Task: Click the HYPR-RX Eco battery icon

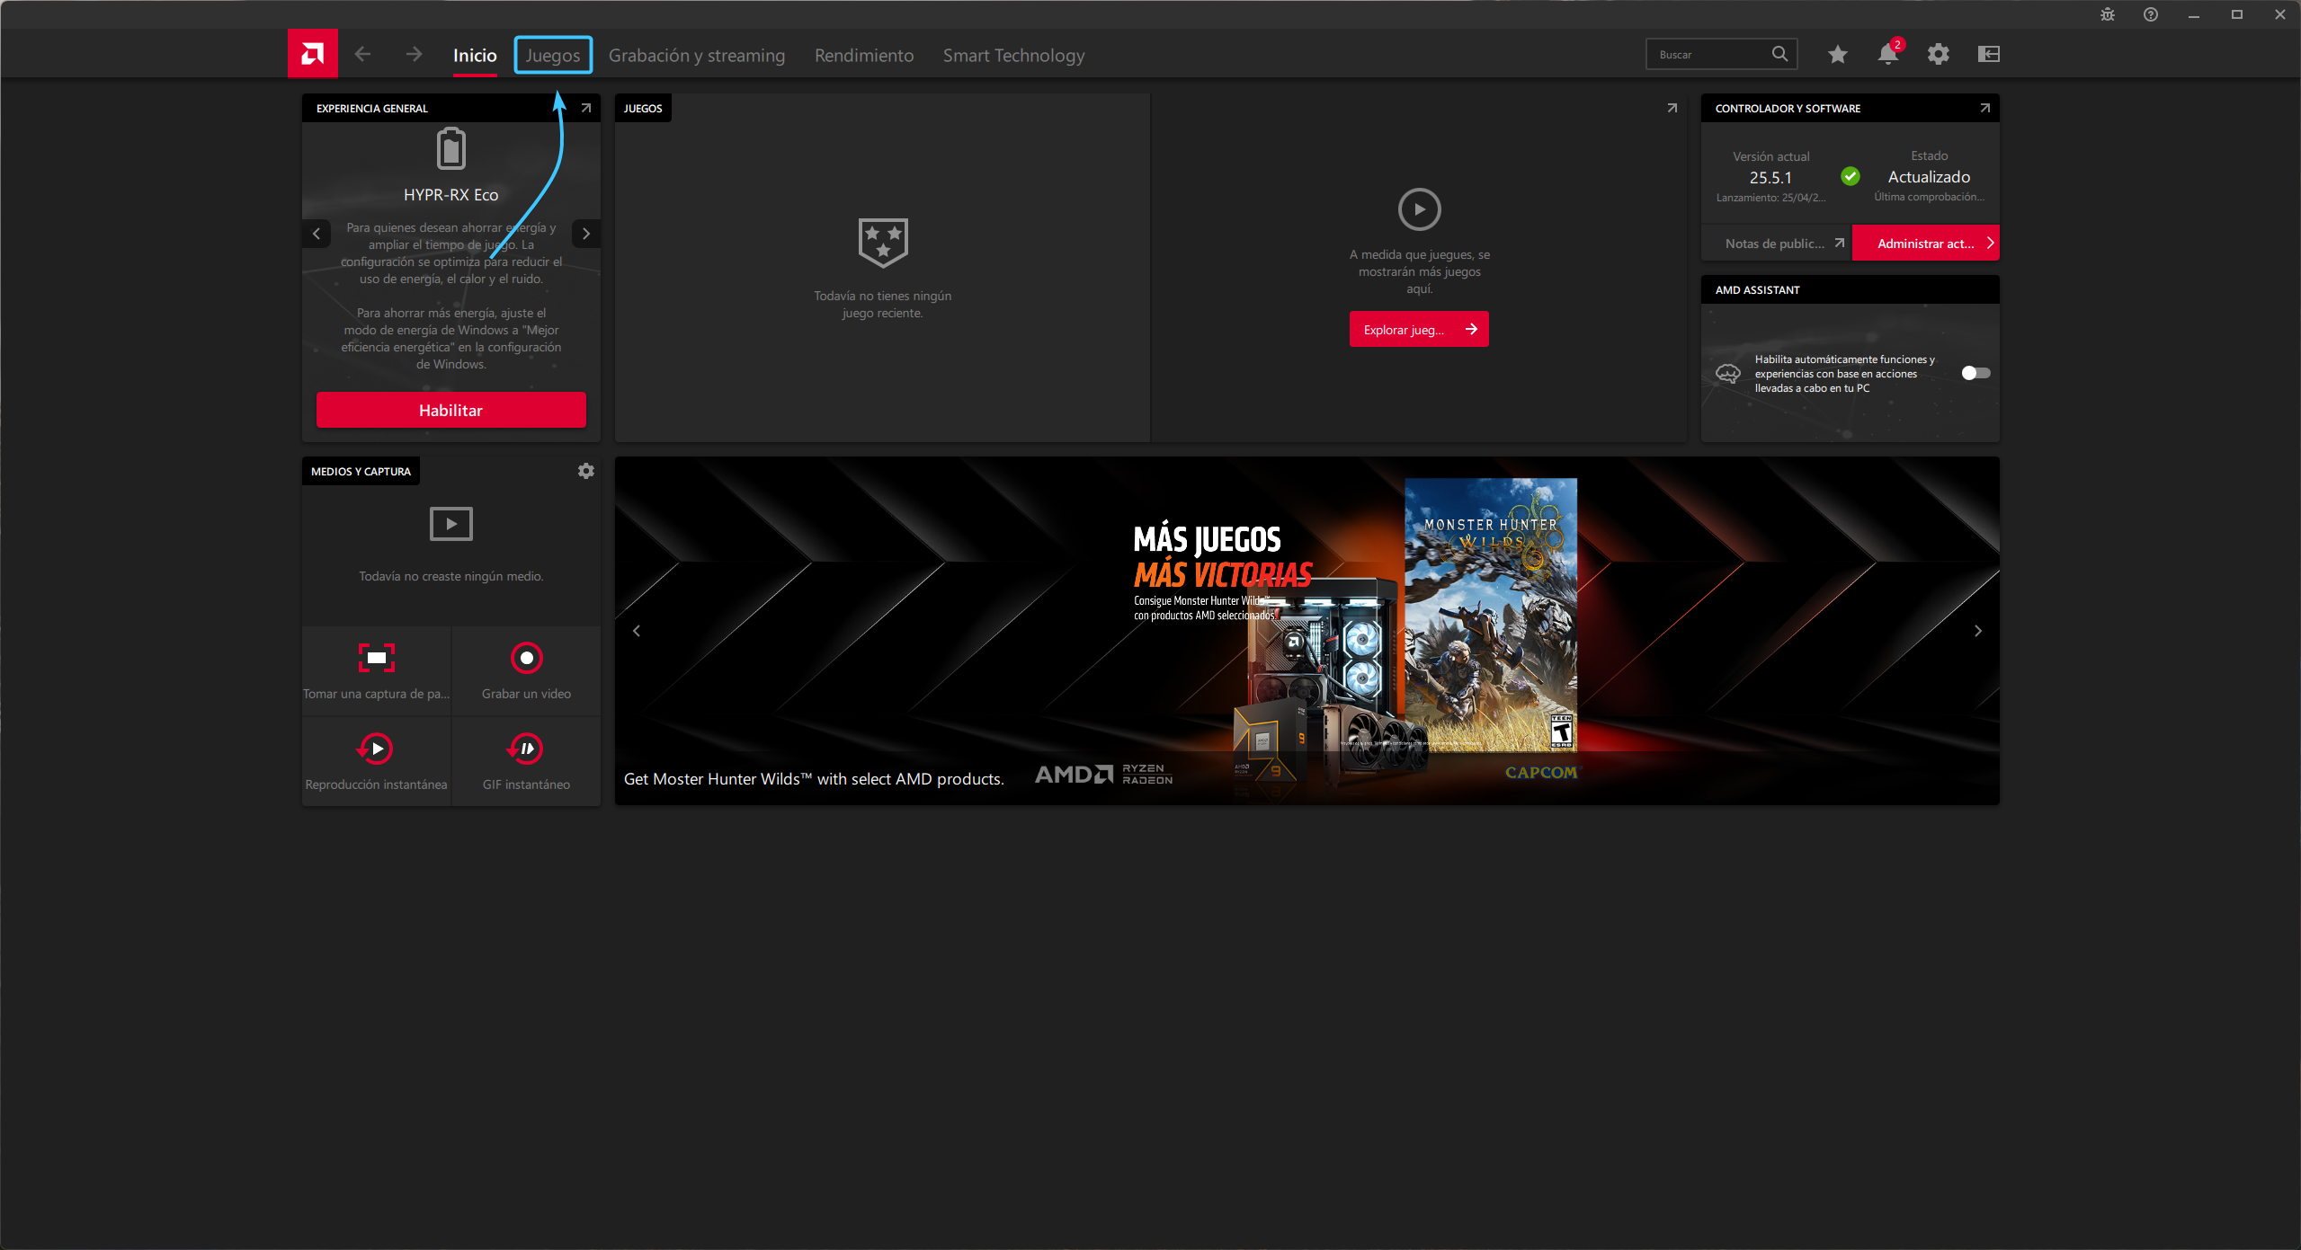Action: [450, 149]
